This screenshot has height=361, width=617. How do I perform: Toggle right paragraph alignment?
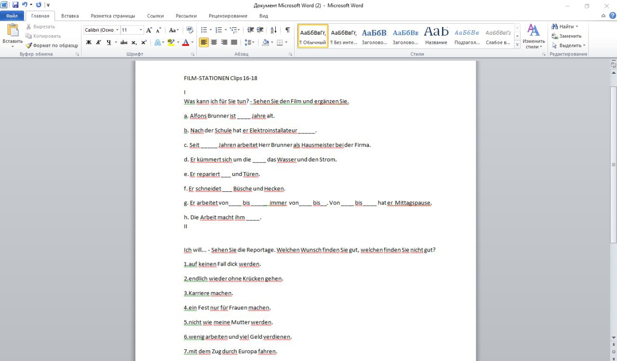pos(224,42)
